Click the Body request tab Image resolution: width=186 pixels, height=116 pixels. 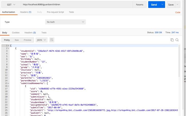tap(39, 12)
